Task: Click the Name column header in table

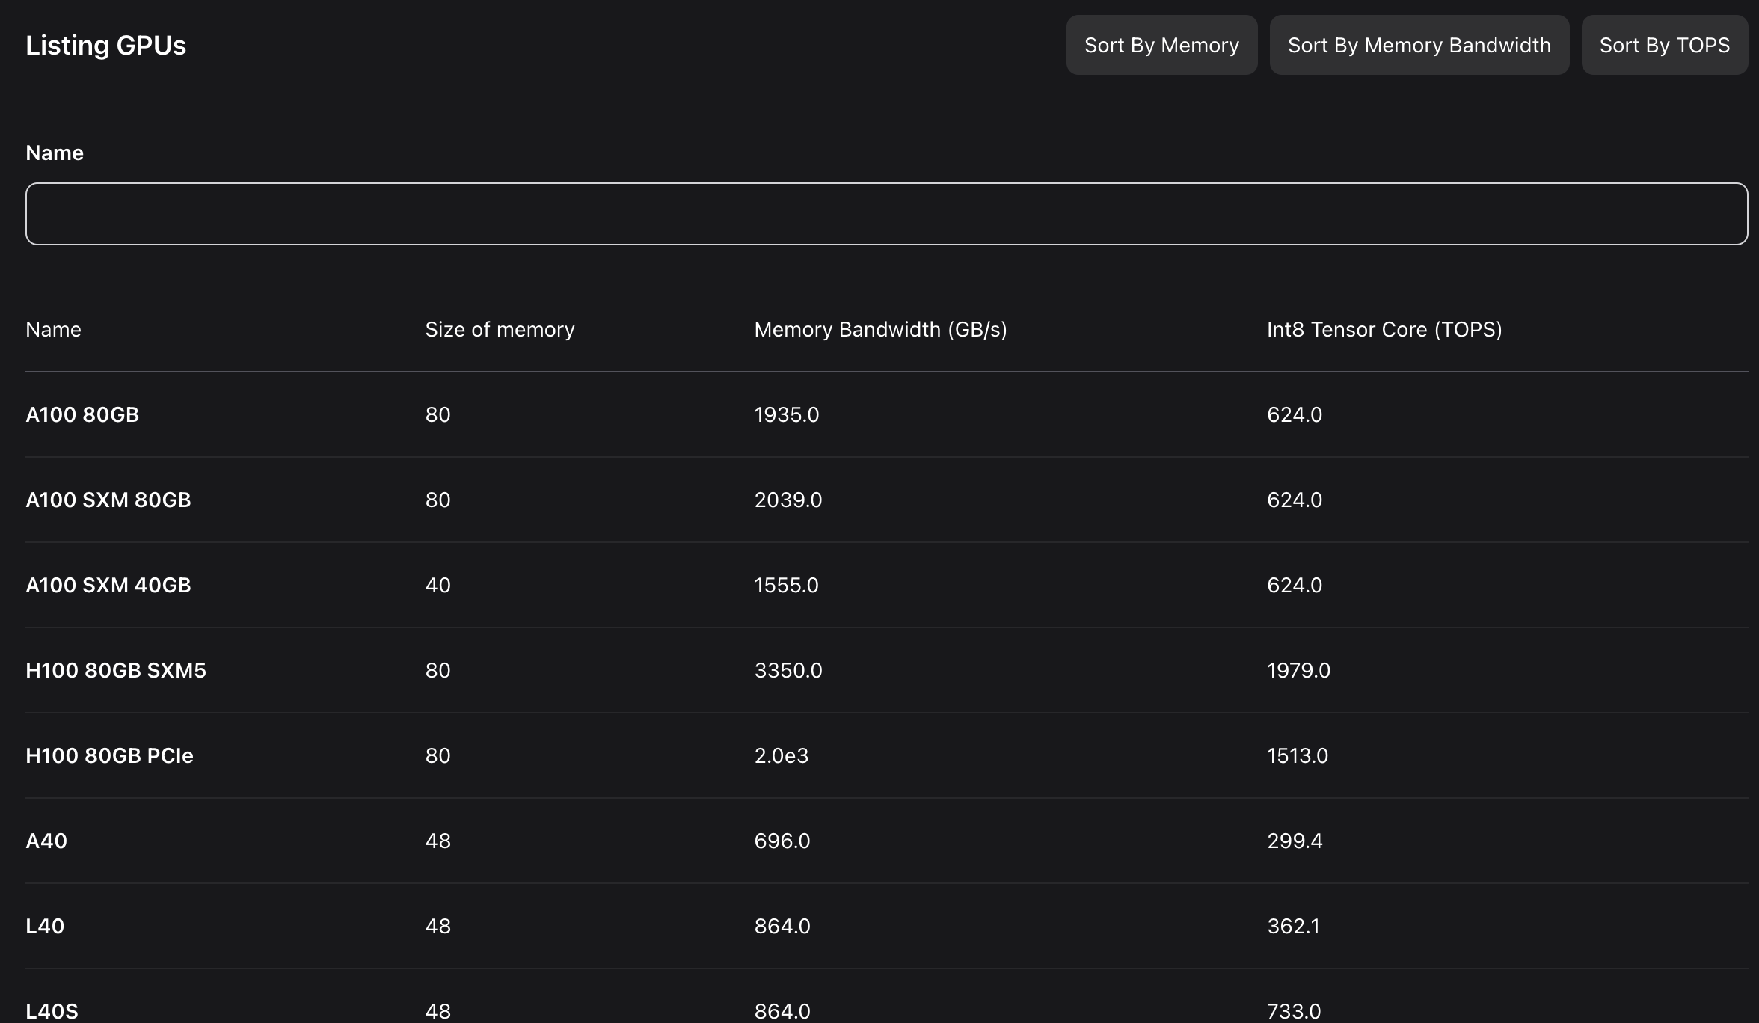Action: (x=53, y=330)
